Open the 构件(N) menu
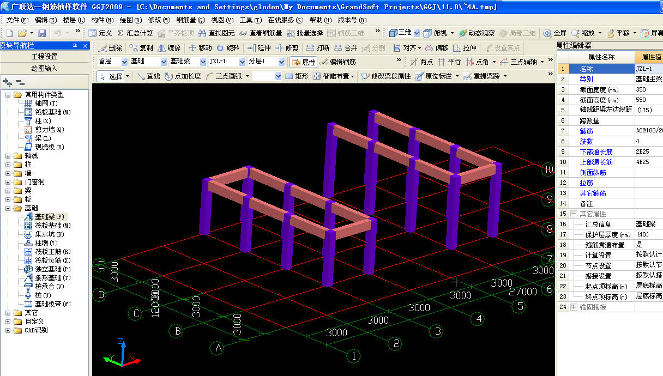 tap(102, 20)
